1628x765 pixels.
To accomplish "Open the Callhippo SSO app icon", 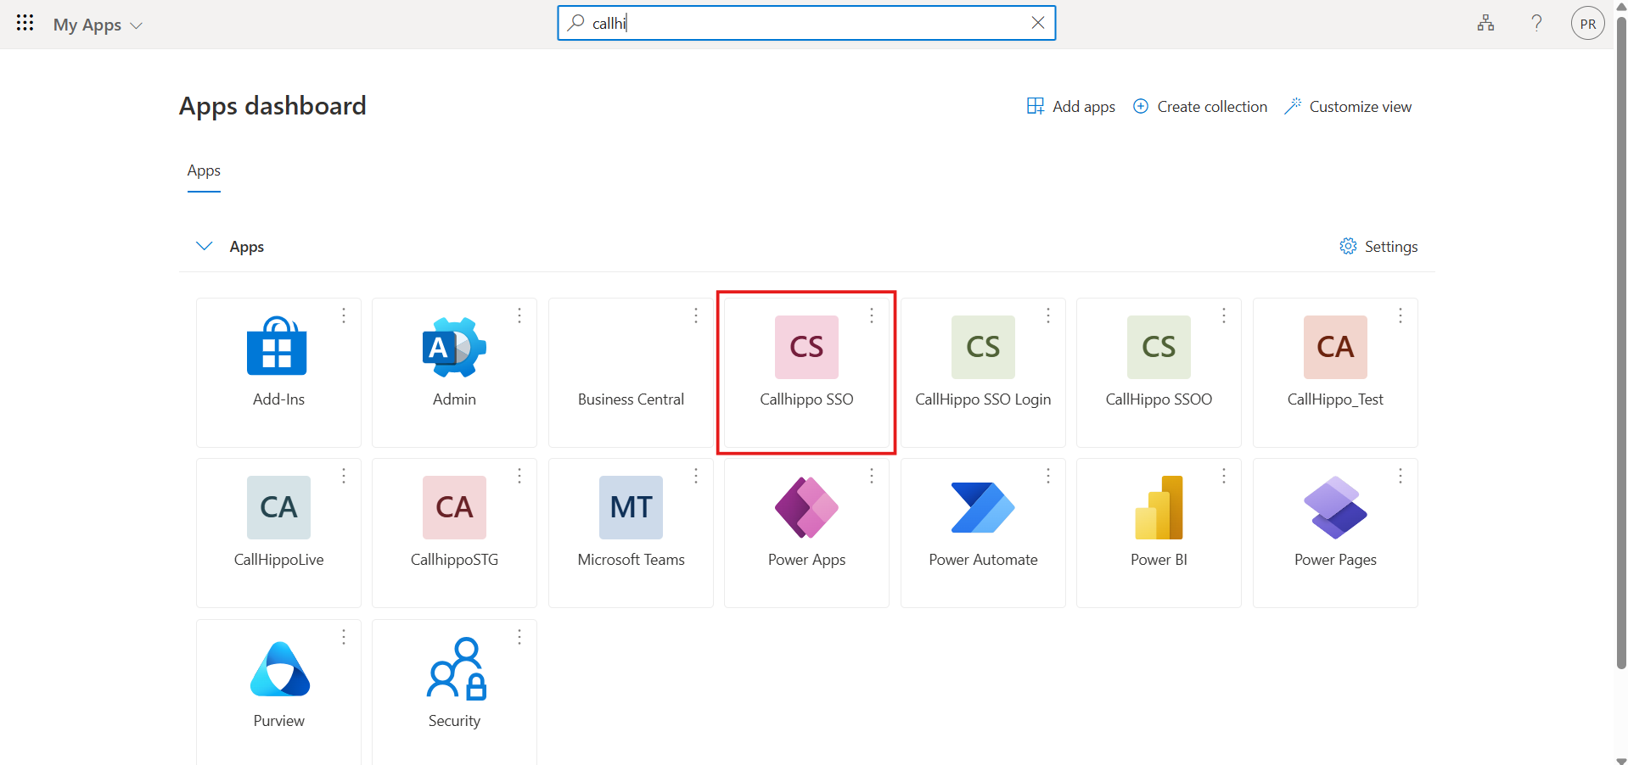I will pyautogui.click(x=806, y=347).
